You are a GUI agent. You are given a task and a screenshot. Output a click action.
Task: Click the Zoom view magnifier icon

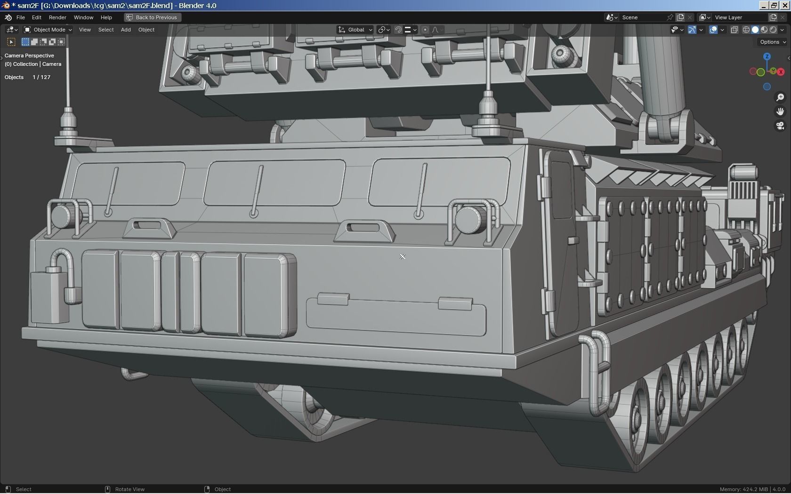(x=780, y=97)
